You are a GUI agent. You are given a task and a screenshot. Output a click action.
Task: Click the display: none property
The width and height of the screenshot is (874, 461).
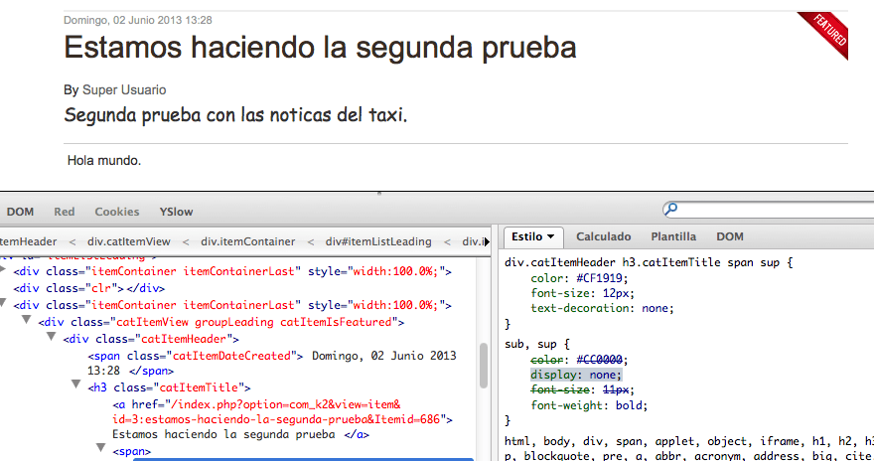pos(576,376)
